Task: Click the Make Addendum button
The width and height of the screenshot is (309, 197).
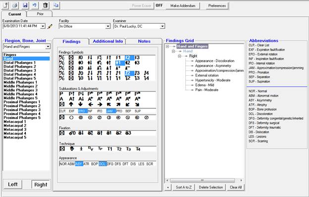Action: [183, 6]
